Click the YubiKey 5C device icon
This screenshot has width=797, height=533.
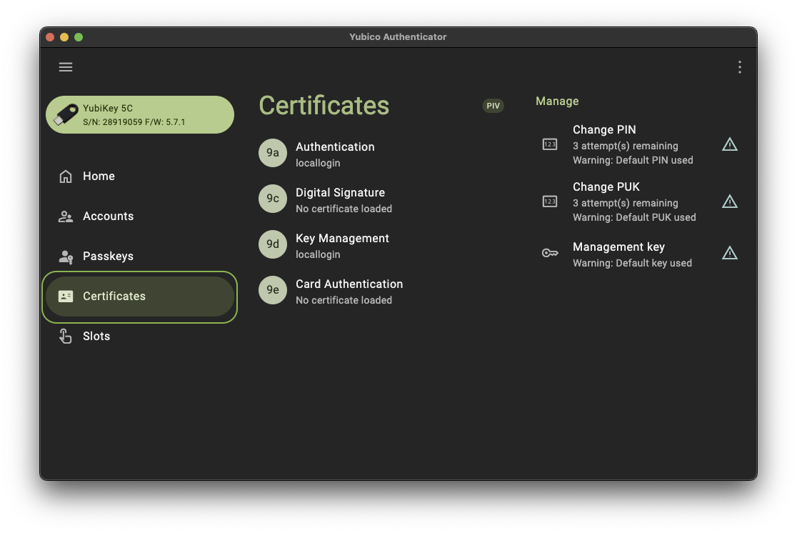click(x=66, y=114)
